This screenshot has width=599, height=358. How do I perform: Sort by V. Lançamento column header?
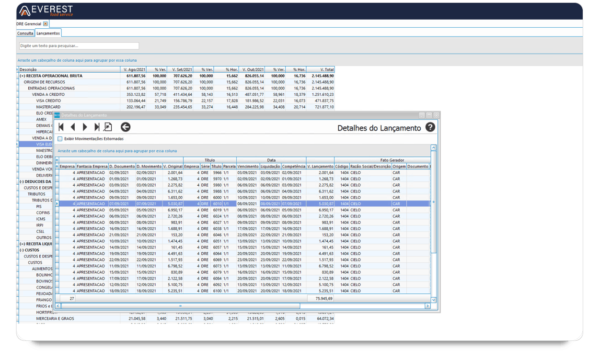pos(320,167)
